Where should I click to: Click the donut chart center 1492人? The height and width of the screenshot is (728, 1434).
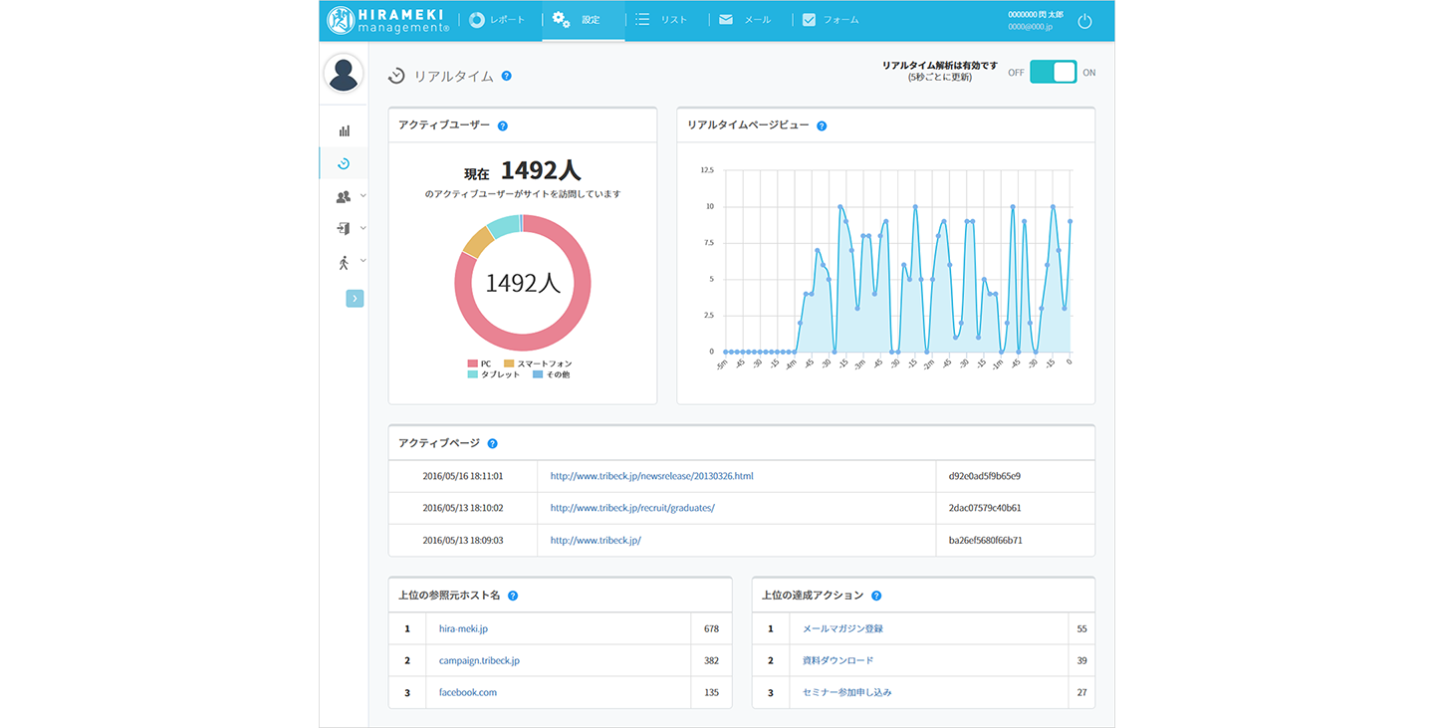[523, 283]
